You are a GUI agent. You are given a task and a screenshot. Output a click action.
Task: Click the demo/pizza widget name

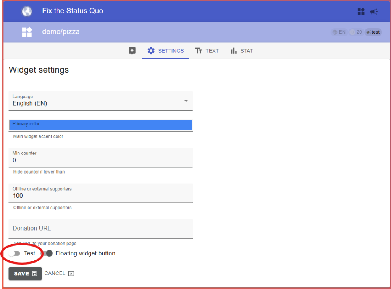pyautogui.click(x=61, y=32)
